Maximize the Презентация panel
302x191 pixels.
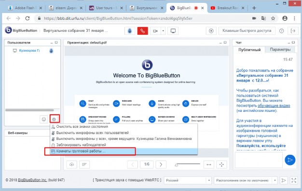pyautogui.click(x=225, y=42)
